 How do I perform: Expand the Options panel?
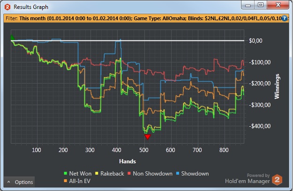(x=19, y=182)
